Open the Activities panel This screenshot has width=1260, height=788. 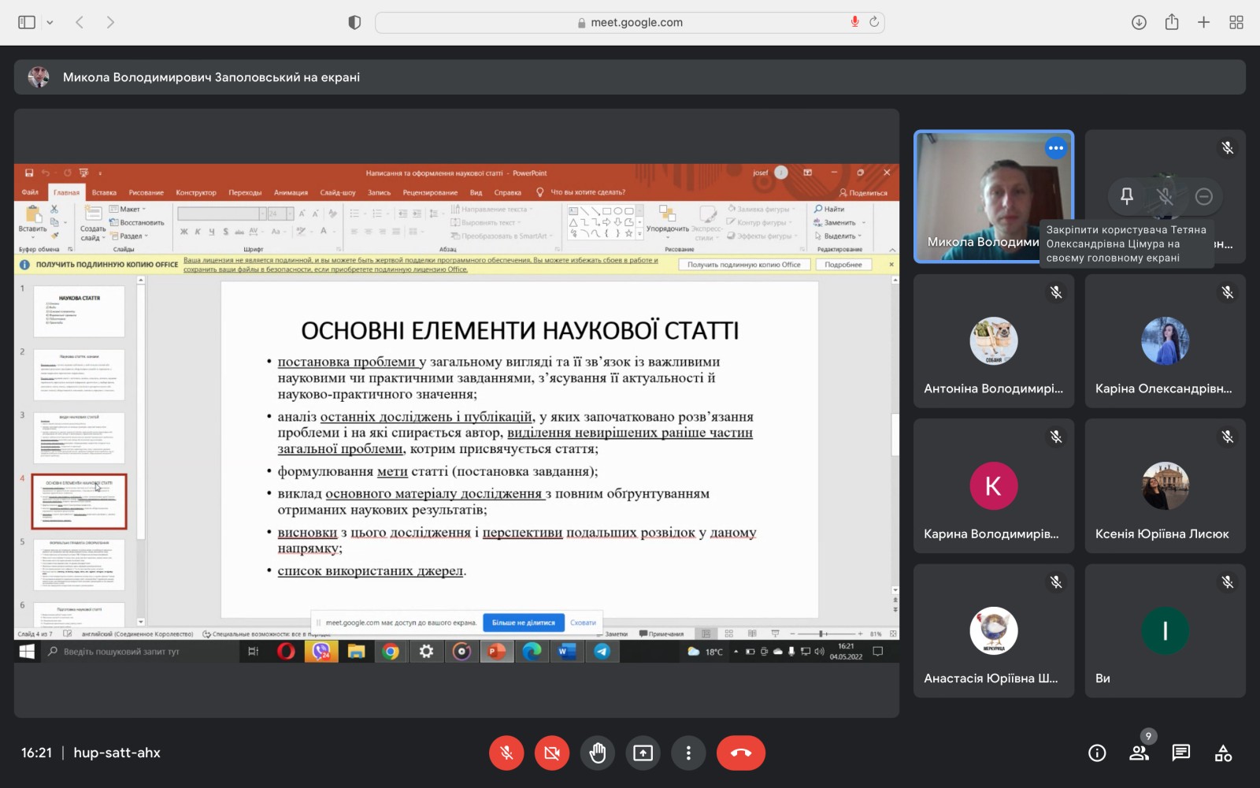[x=1223, y=753]
